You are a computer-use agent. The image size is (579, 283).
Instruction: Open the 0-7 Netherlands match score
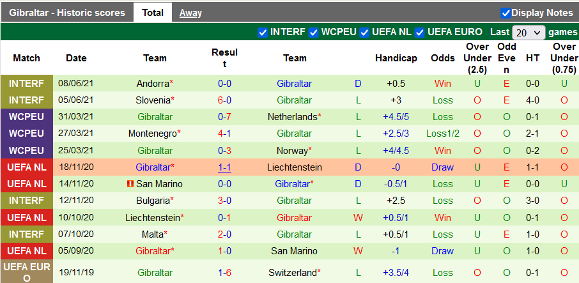pyautogui.click(x=224, y=117)
